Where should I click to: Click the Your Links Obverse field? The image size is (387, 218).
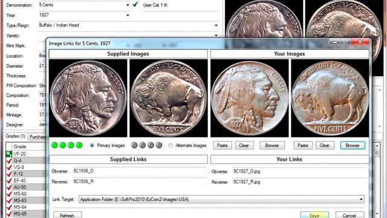[x=300, y=171]
